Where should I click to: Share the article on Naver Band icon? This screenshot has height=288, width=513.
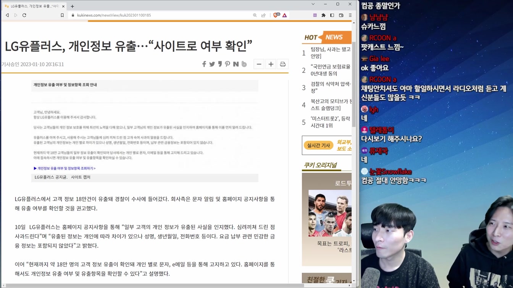(244, 64)
